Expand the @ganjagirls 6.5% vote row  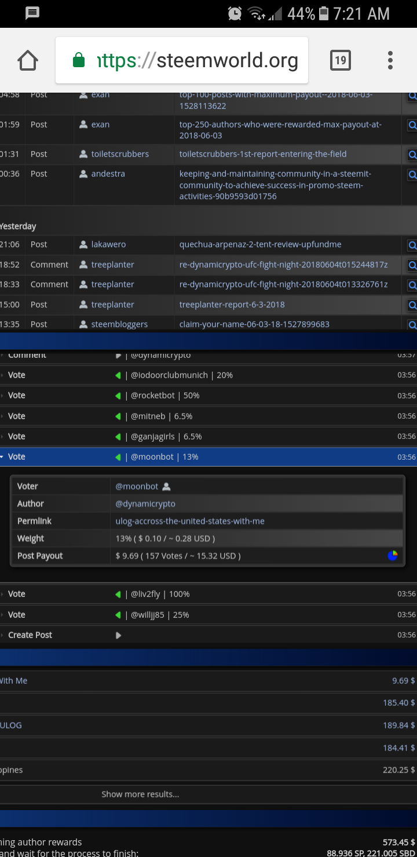(209, 437)
